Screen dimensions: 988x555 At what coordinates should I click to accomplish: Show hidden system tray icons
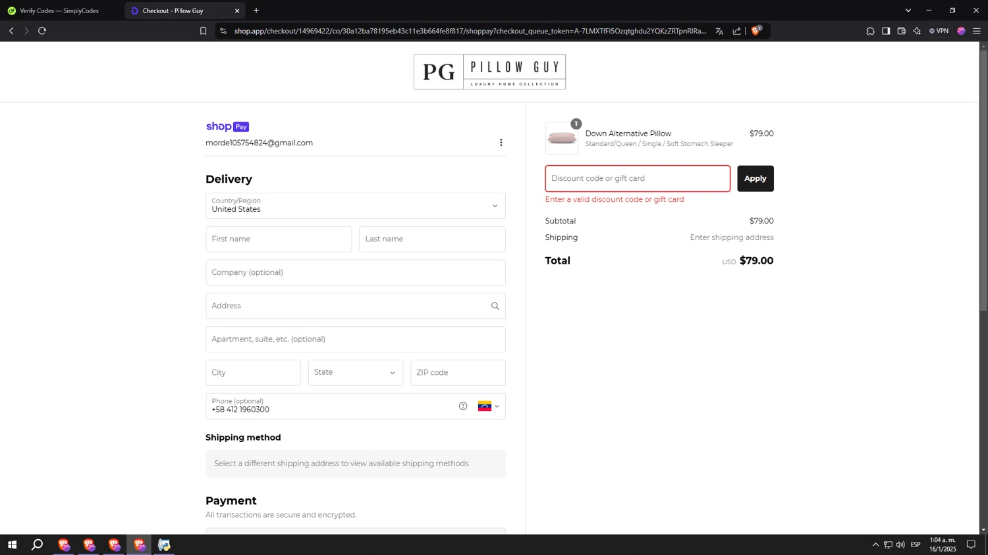coord(875,544)
